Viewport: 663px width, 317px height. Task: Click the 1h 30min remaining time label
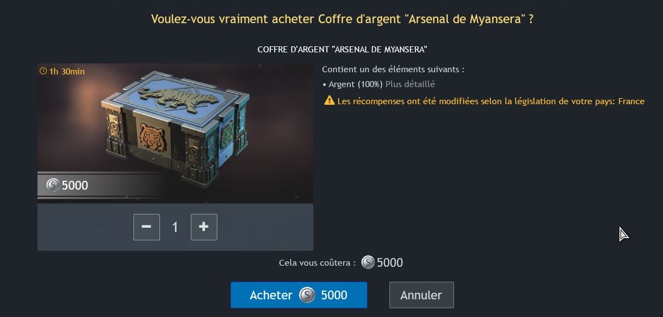[x=67, y=71]
